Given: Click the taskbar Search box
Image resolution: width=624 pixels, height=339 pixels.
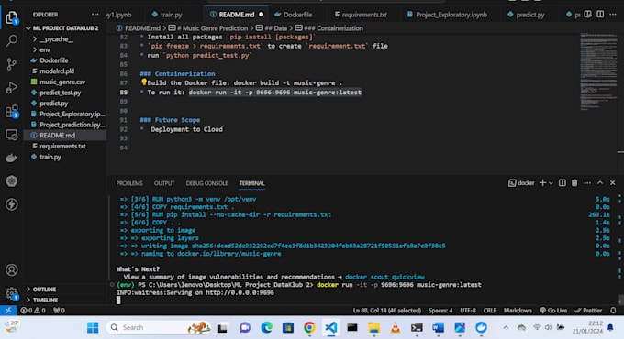Looking at the screenshot, I should point(159,327).
